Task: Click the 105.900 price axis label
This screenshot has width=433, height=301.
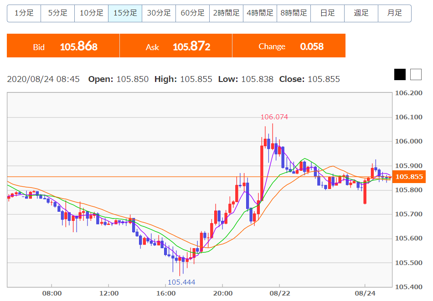Action: [x=409, y=166]
